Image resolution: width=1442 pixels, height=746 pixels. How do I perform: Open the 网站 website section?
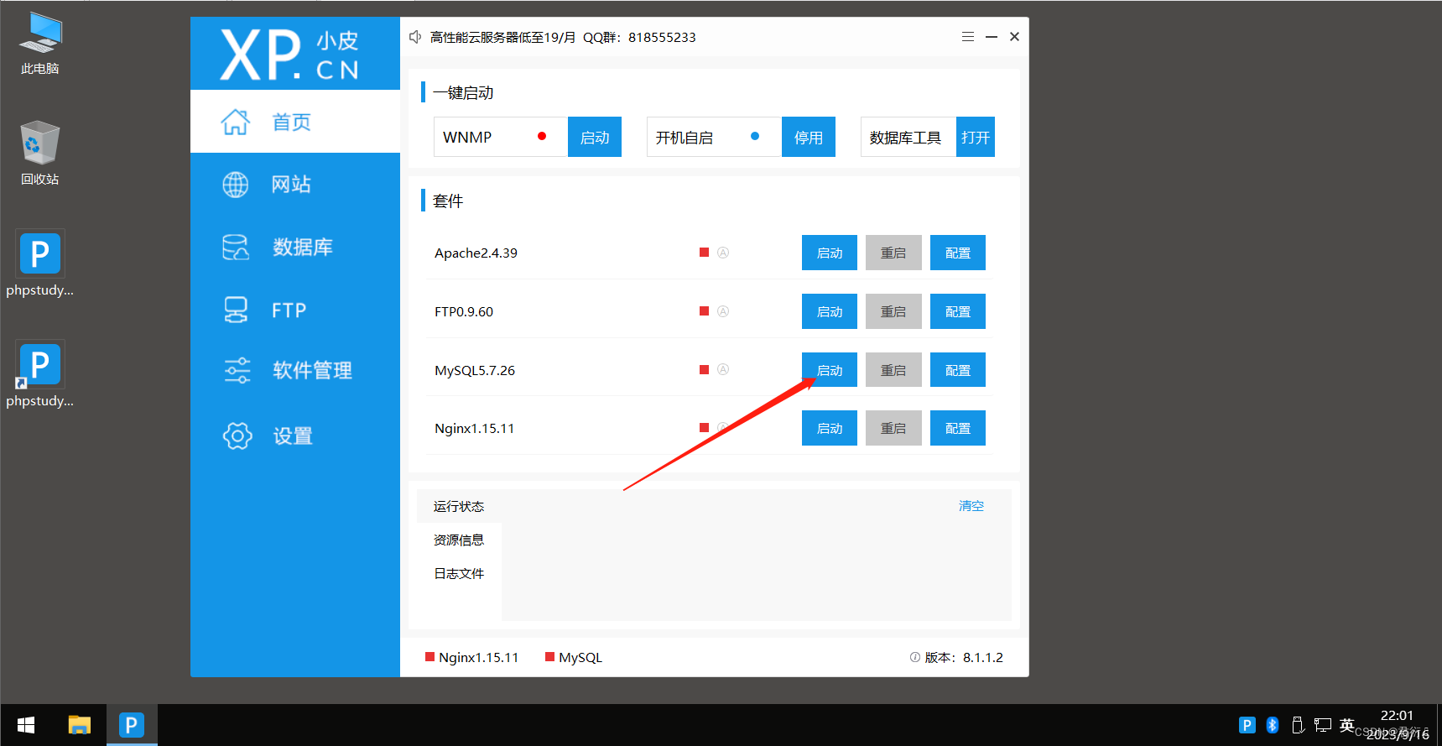click(295, 185)
